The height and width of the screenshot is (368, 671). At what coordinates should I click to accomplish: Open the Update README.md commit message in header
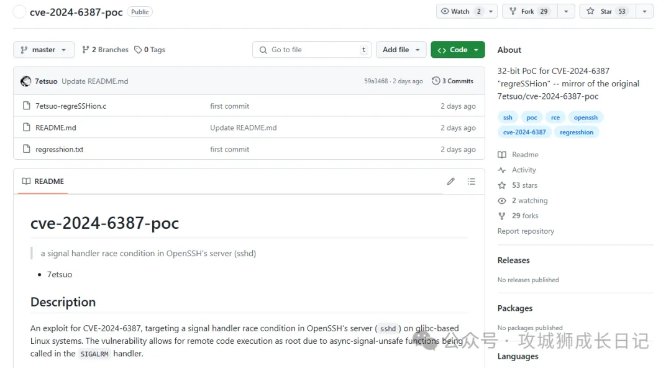(94, 81)
